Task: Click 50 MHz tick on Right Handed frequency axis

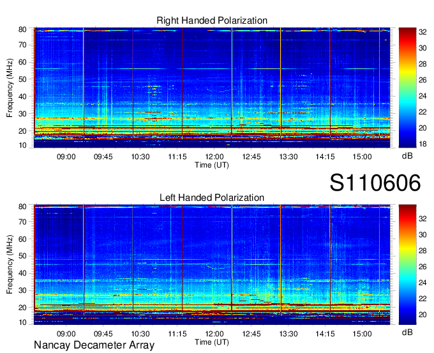Action: [x=23, y=79]
